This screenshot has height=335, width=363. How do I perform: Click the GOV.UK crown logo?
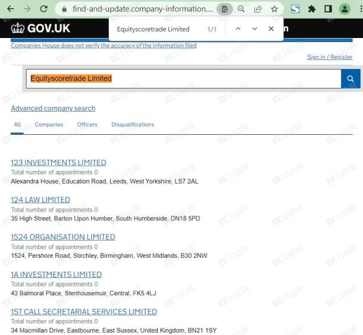[40, 28]
